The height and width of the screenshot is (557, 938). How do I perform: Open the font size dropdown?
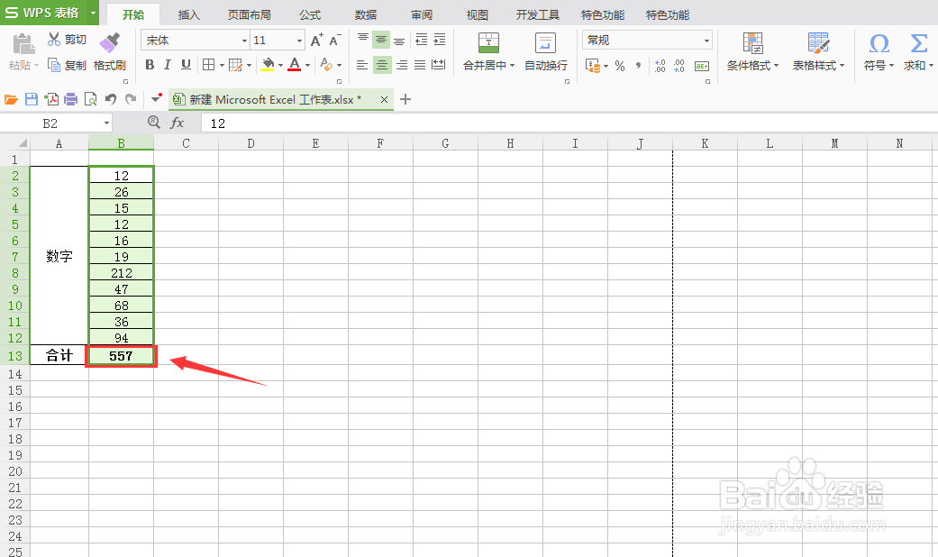pos(299,40)
